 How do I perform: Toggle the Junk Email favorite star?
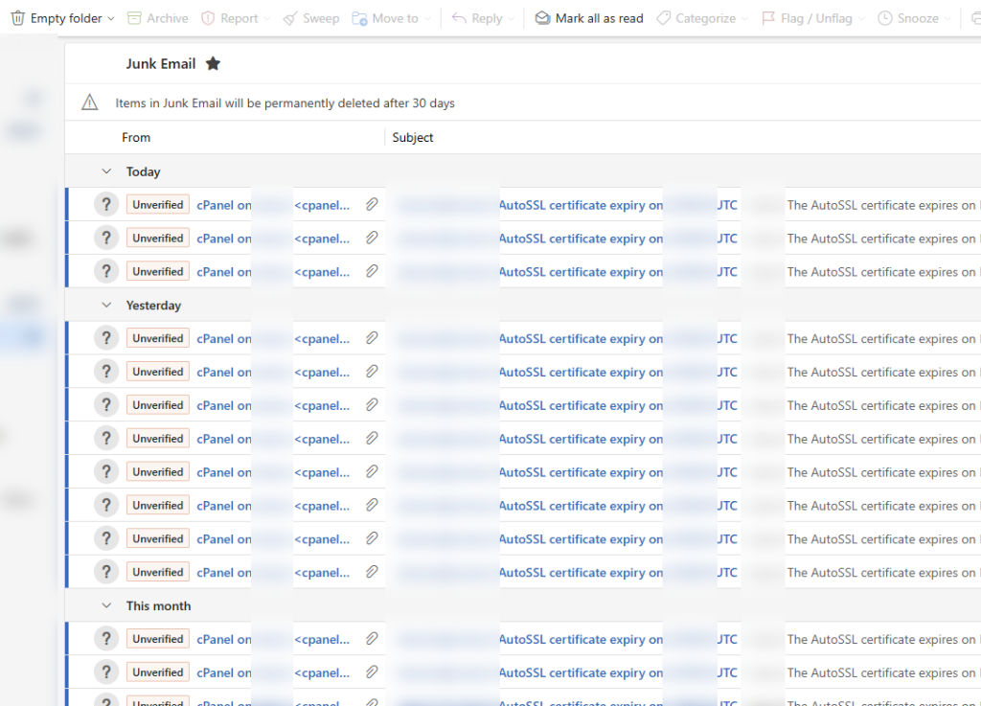pyautogui.click(x=214, y=63)
